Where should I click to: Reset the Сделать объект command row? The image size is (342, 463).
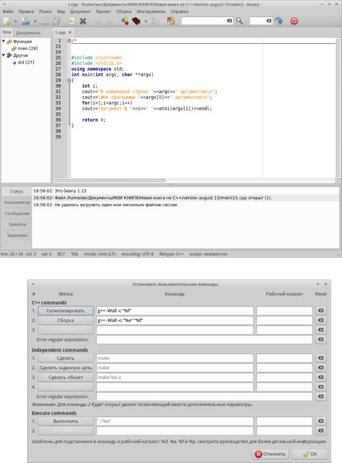click(321, 377)
